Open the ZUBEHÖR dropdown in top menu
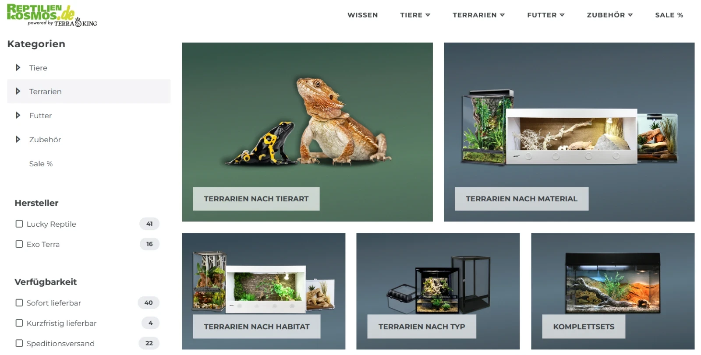 [610, 15]
